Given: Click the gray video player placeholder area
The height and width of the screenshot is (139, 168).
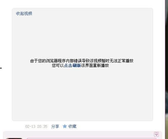Looking at the screenshot, I should pos(83,90).
